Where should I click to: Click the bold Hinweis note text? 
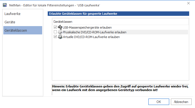120,88
